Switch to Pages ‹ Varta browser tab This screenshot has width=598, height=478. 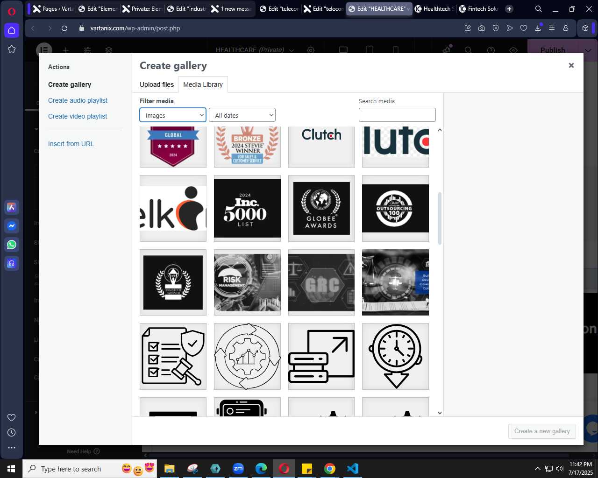coord(52,9)
